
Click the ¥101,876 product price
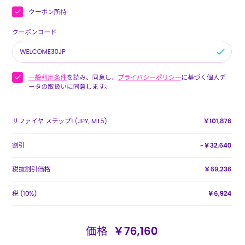click(218, 121)
